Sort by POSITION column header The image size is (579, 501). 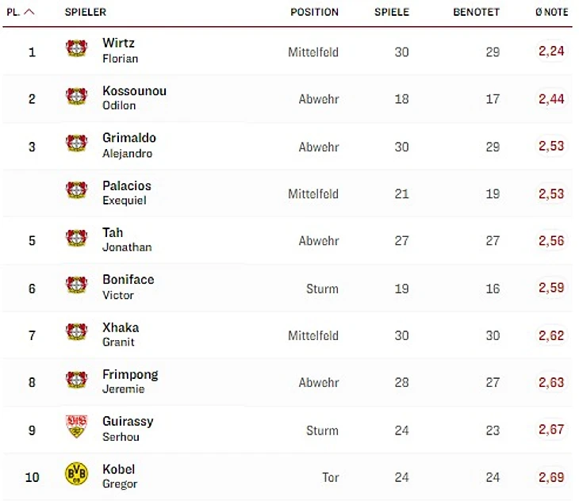click(x=314, y=12)
